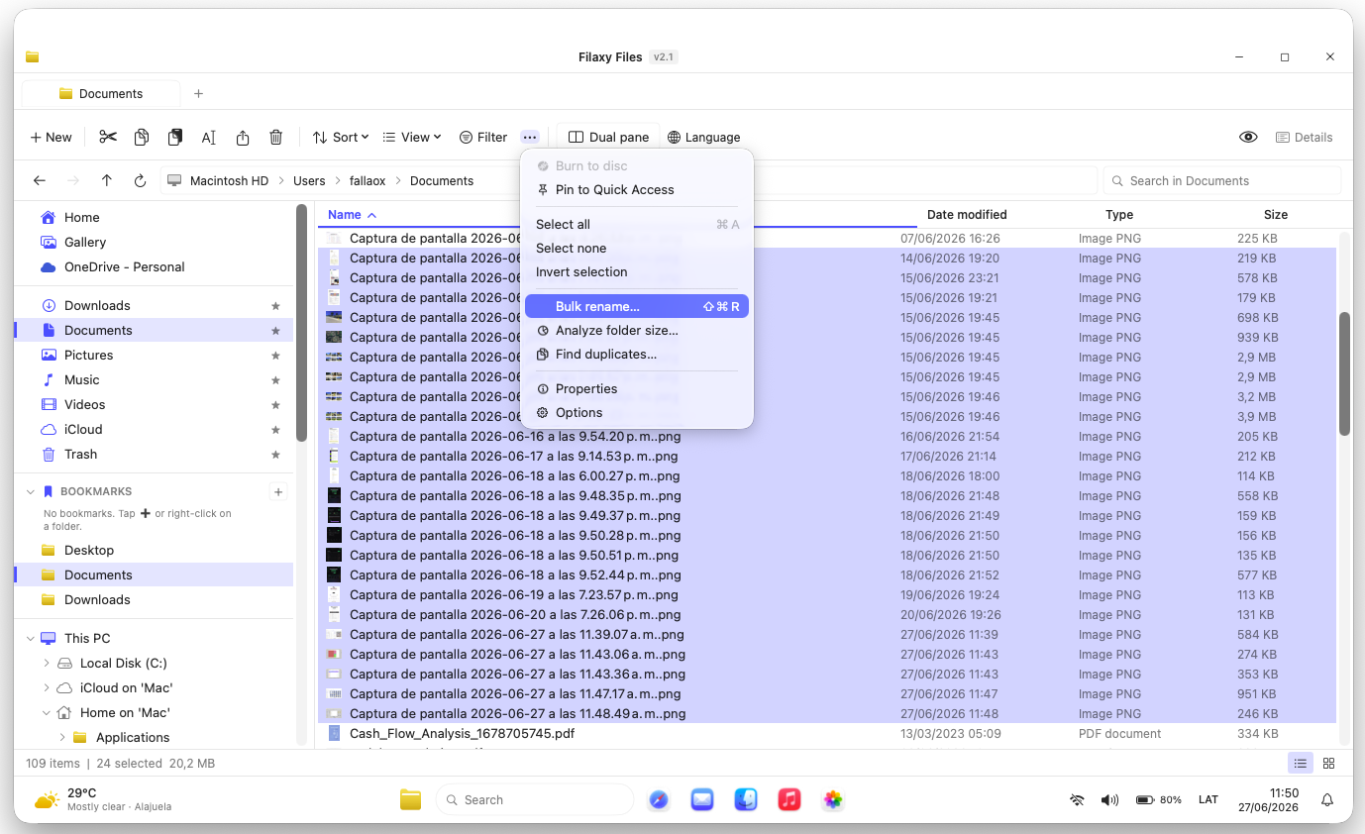The height and width of the screenshot is (834, 1365).
Task: Open Gallery in the sidebar
Action: click(x=154, y=243)
